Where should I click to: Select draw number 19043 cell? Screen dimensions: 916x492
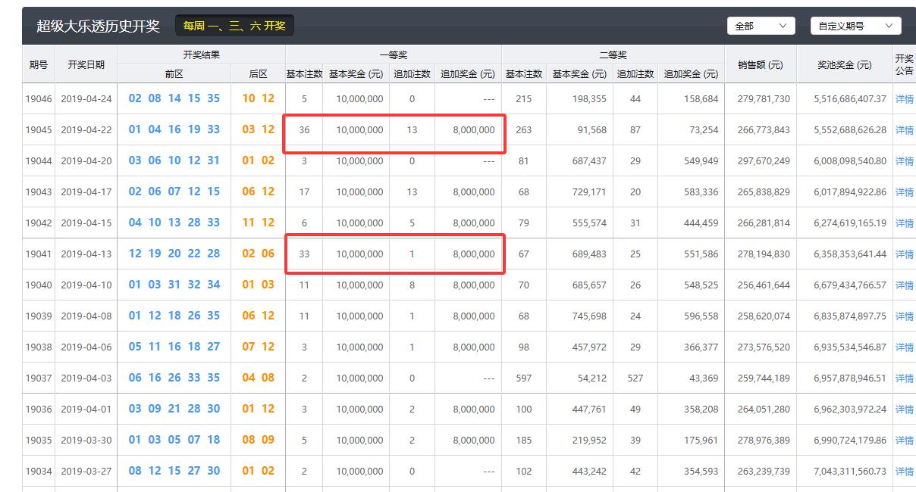[x=39, y=192]
